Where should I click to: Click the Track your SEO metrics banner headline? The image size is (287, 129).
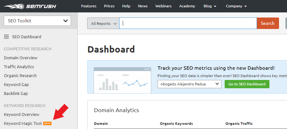(x=216, y=68)
